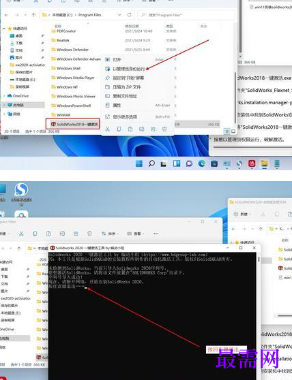Expand the 网络 node in the sidebar
The width and height of the screenshot is (292, 380).
4,114
